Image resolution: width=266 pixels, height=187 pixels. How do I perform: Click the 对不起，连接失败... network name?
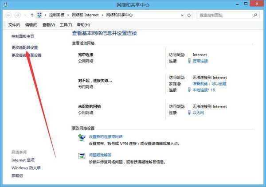click(95, 81)
